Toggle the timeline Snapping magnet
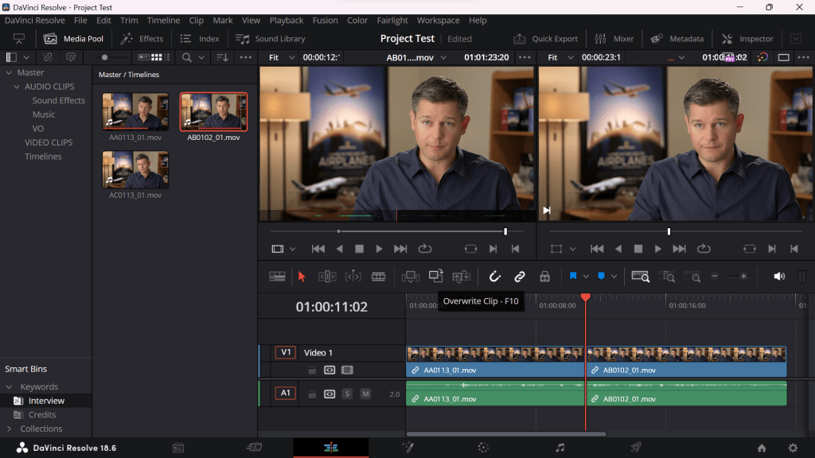This screenshot has height=458, width=815. click(494, 277)
